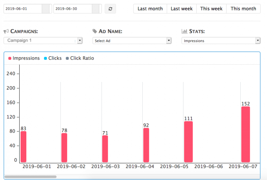The width and height of the screenshot is (267, 180).
Task: Click the 2019-06-04 axis label
Action: (x=140, y=166)
